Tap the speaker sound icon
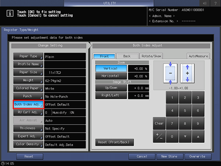The height and width of the screenshot is (166, 221). pyautogui.click(x=205, y=3)
